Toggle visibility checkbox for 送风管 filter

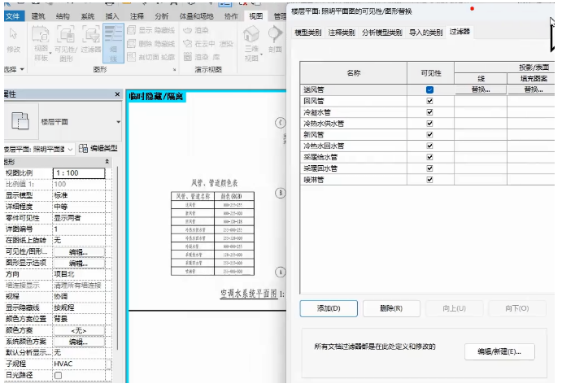pos(429,89)
